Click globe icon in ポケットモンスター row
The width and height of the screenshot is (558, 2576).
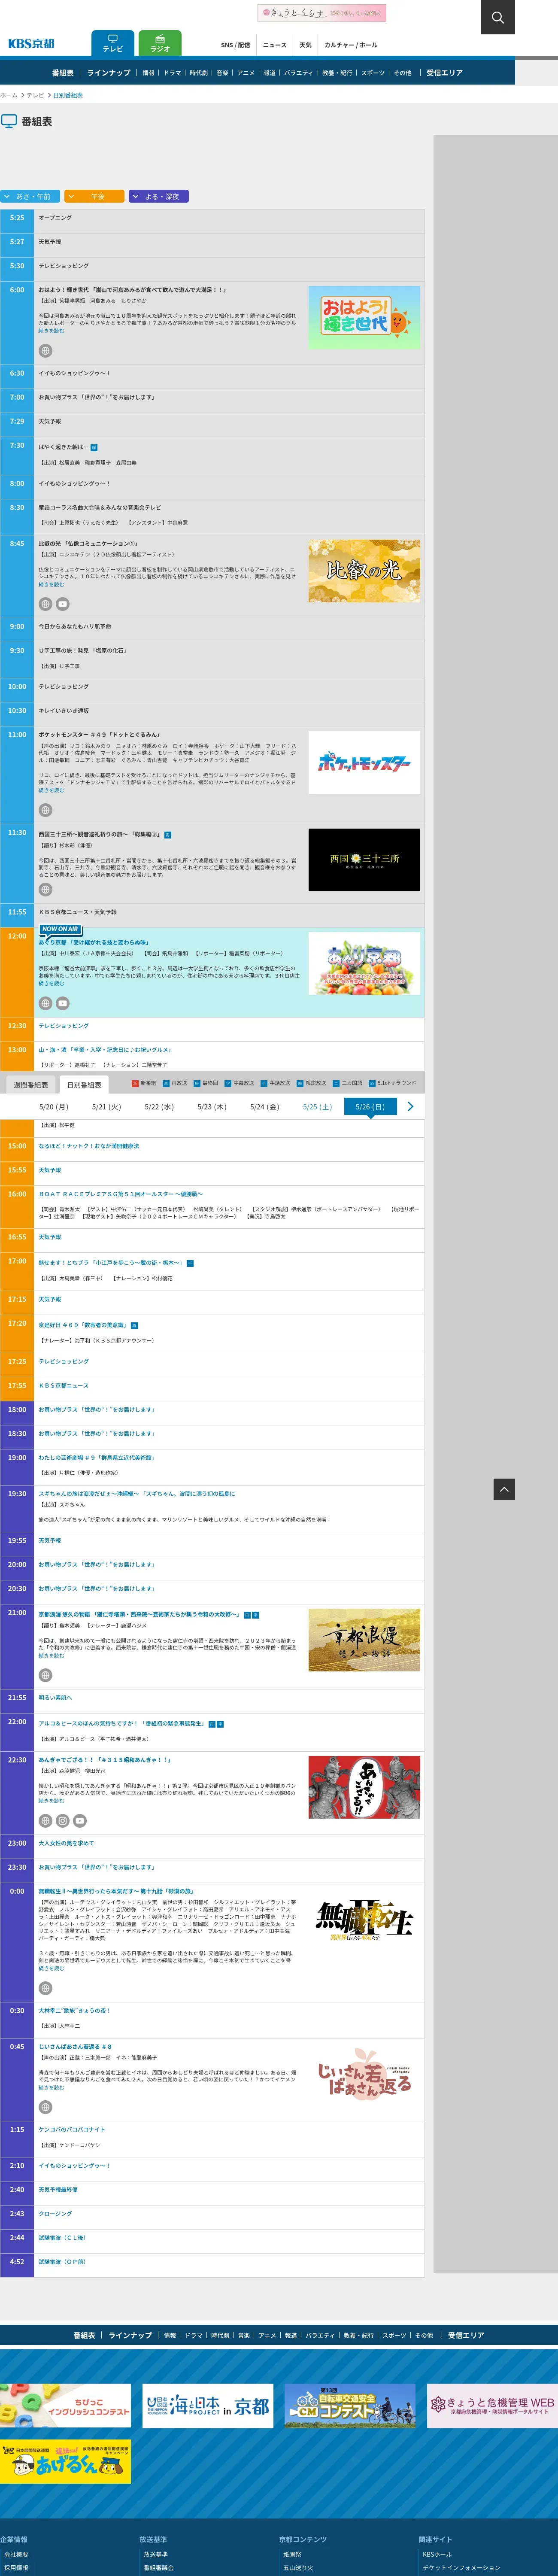(x=45, y=810)
